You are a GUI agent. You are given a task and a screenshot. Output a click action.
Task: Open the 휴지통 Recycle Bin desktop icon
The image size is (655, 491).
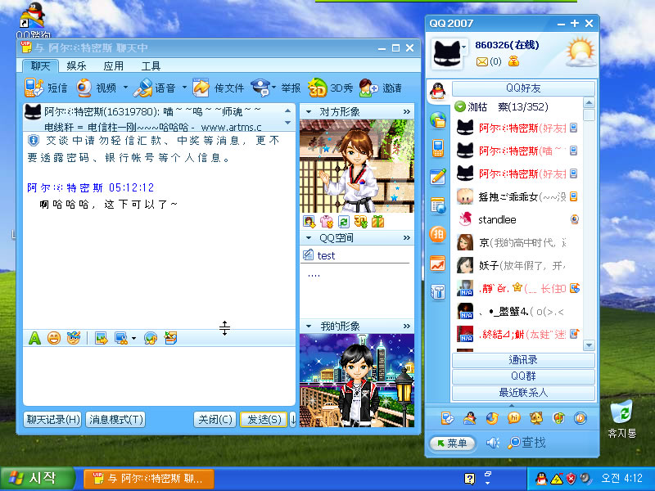(x=622, y=419)
